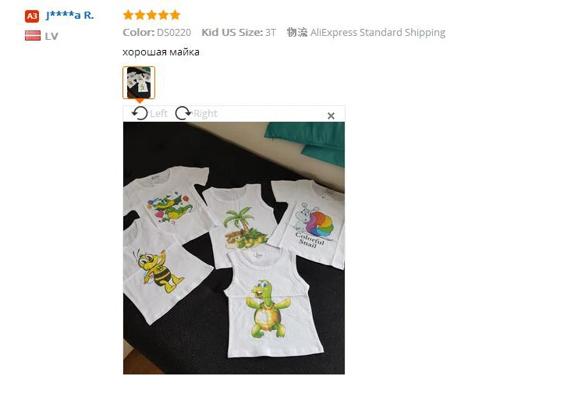This screenshot has height=401, width=585.
Task: Click the Kid US Size: 3T label
Action: pos(239,33)
